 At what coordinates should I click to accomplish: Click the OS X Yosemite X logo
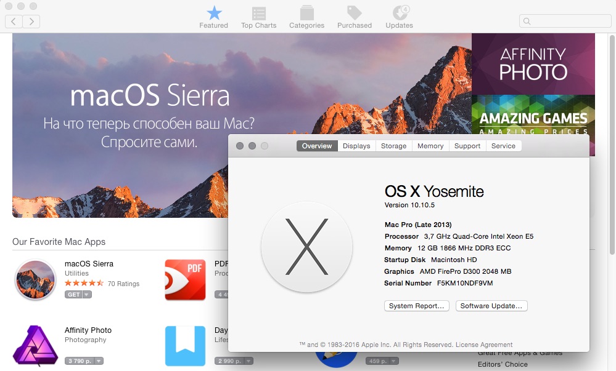[307, 247]
